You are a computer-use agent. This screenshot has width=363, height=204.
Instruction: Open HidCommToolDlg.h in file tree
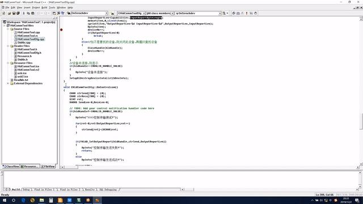pyautogui.click(x=29, y=53)
